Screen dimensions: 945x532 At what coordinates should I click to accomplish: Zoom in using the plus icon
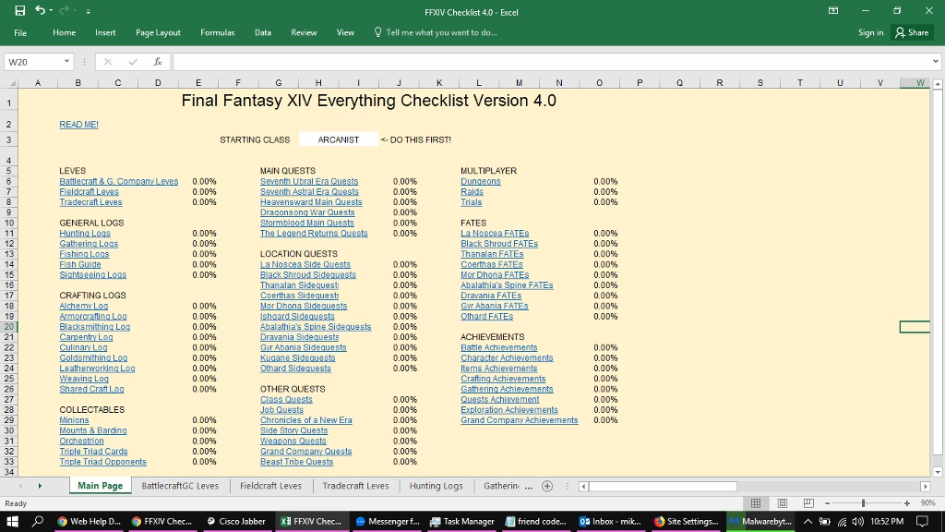pos(907,503)
